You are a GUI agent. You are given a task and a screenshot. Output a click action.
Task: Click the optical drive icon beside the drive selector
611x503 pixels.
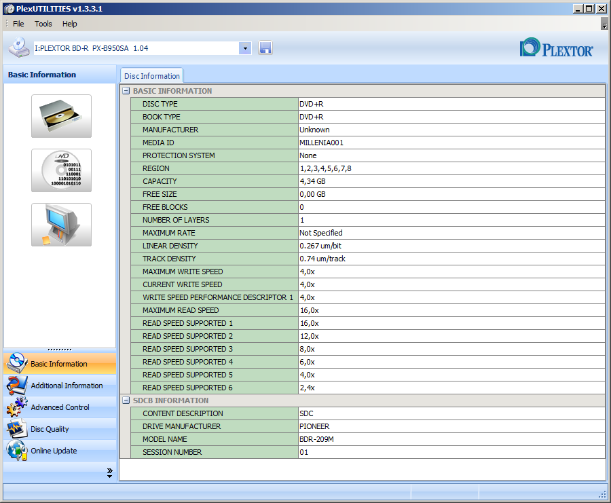(x=19, y=48)
